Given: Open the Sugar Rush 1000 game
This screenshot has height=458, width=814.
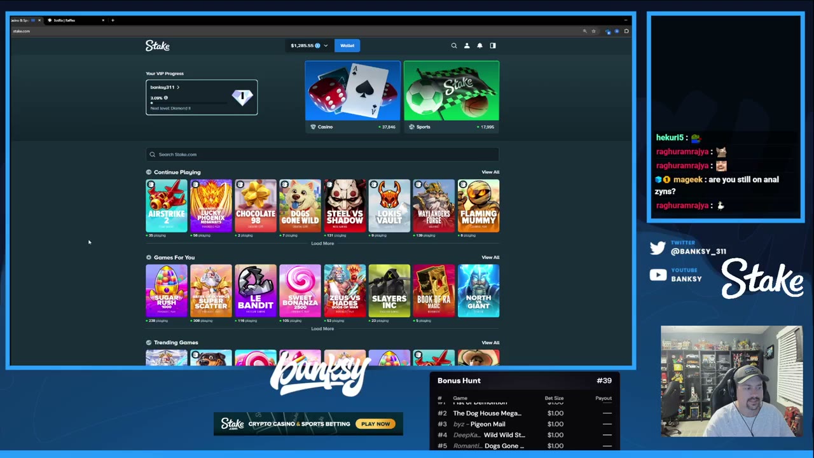Looking at the screenshot, I should pyautogui.click(x=167, y=291).
